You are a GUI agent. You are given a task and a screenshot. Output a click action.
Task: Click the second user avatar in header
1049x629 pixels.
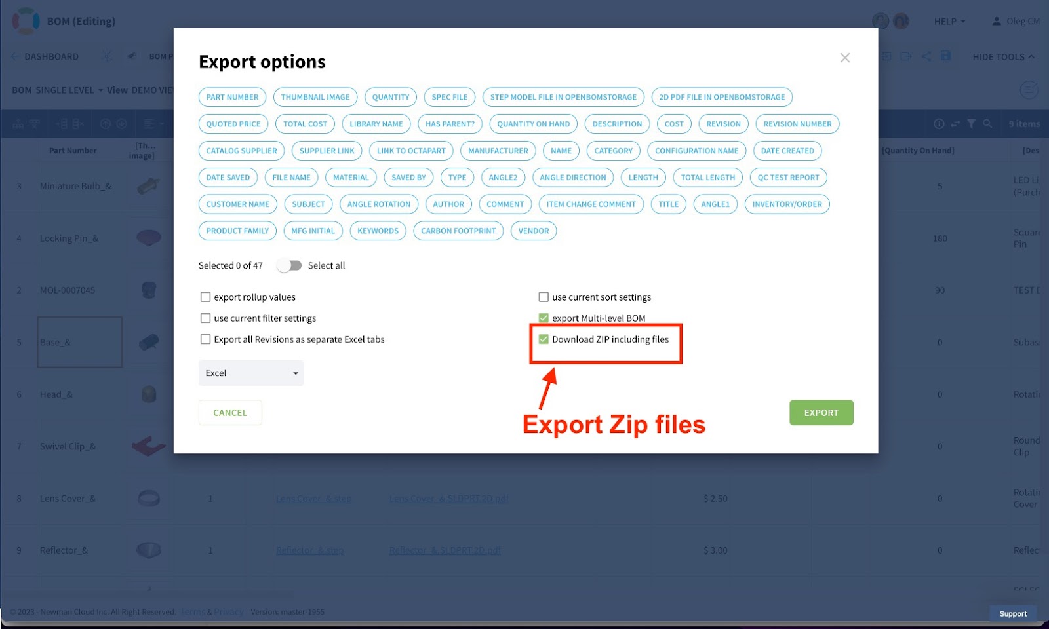pyautogui.click(x=901, y=21)
